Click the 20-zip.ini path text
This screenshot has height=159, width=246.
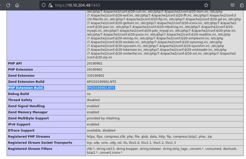tap(99, 57)
